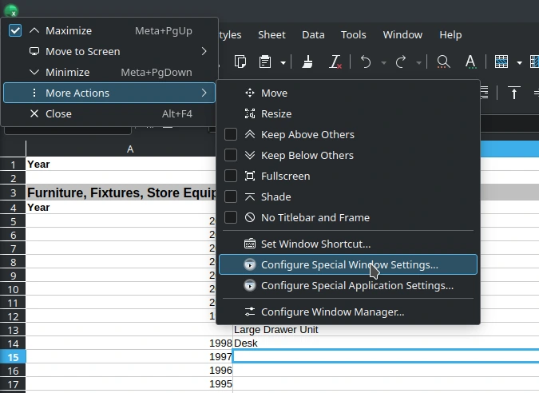Image resolution: width=539 pixels, height=393 pixels.
Task: Click the Clone Formatting paintbrush icon
Action: point(307,62)
